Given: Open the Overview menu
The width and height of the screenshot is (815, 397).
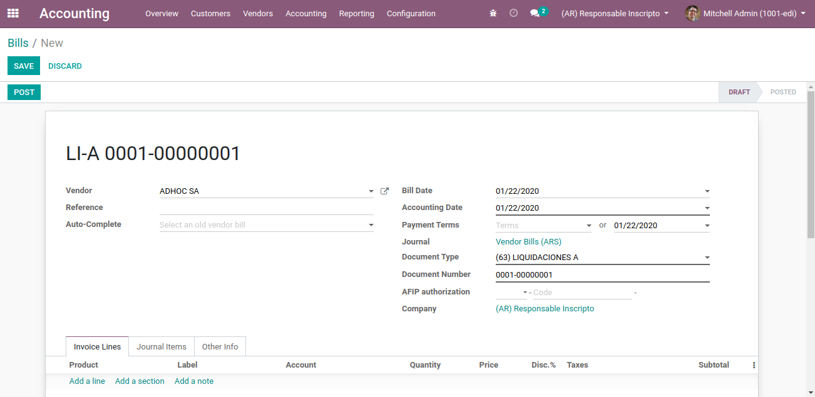Looking at the screenshot, I should pyautogui.click(x=161, y=13).
